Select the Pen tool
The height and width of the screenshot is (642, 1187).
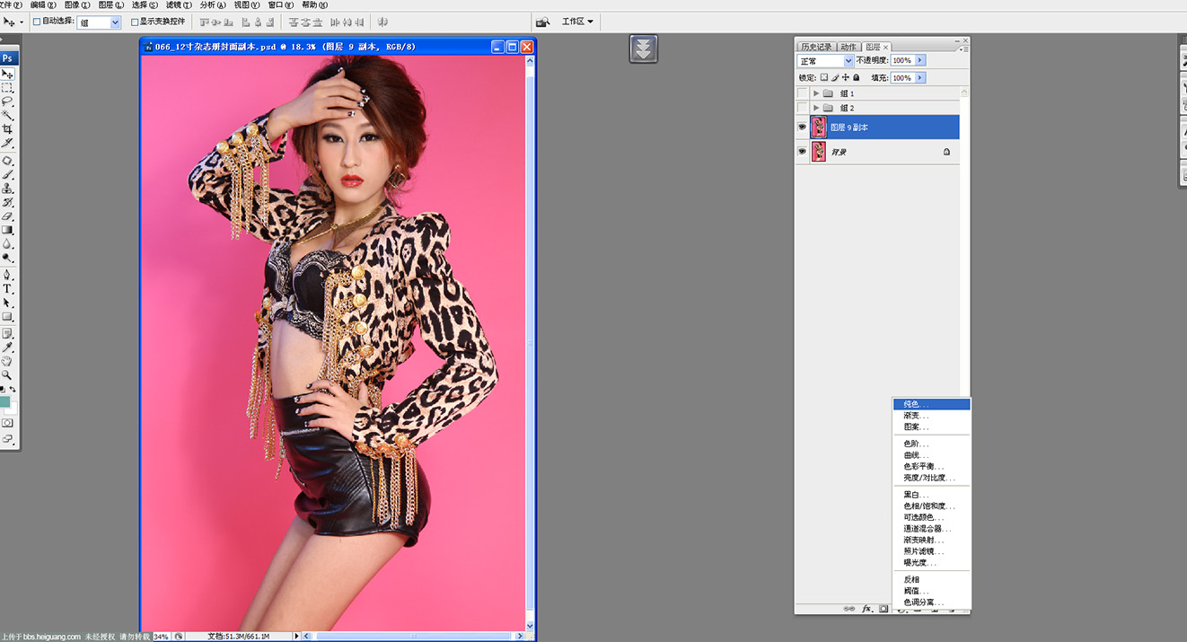[x=7, y=275]
